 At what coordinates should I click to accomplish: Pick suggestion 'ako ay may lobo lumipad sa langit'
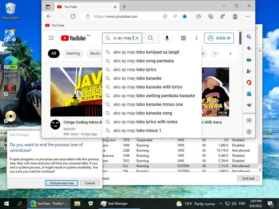point(152,52)
